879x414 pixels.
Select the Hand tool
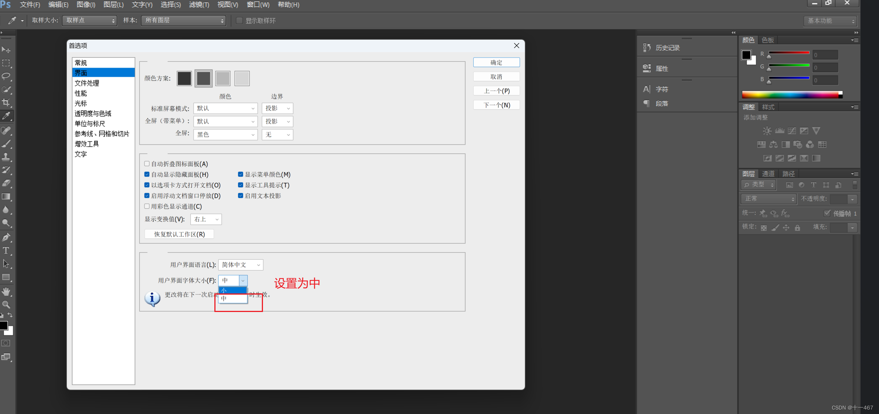pyautogui.click(x=6, y=292)
